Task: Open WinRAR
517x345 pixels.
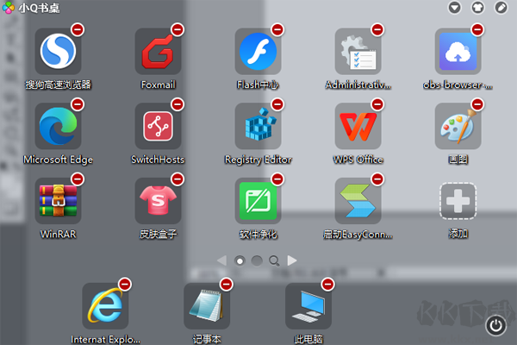Action: [x=58, y=201]
